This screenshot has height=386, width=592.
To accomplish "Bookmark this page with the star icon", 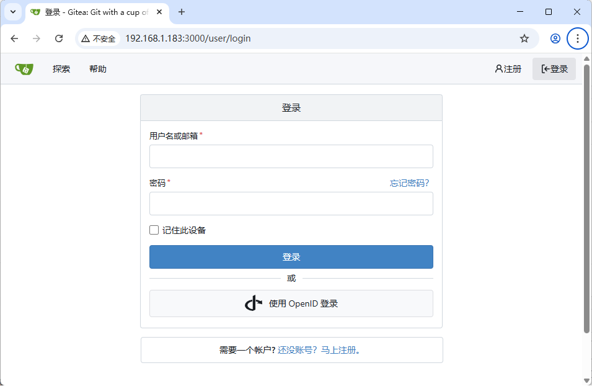I will tap(524, 38).
